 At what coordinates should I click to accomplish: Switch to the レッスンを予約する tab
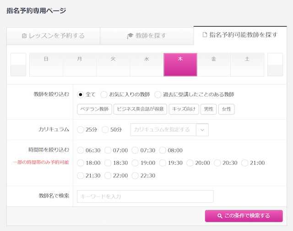point(54,36)
